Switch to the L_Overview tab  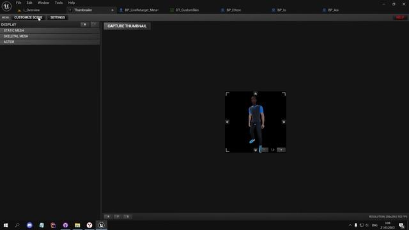[31, 10]
